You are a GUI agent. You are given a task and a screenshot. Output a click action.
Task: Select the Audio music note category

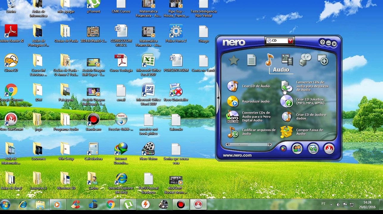coord(269,59)
